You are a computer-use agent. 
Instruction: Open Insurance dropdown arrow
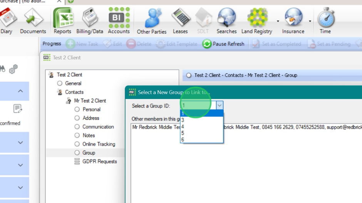pos(310,21)
